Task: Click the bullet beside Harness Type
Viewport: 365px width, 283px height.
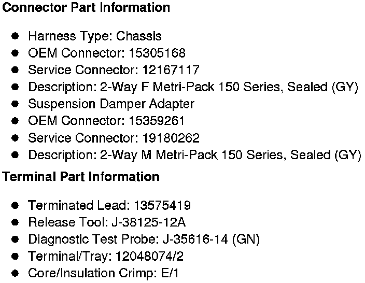Action: tap(16, 36)
